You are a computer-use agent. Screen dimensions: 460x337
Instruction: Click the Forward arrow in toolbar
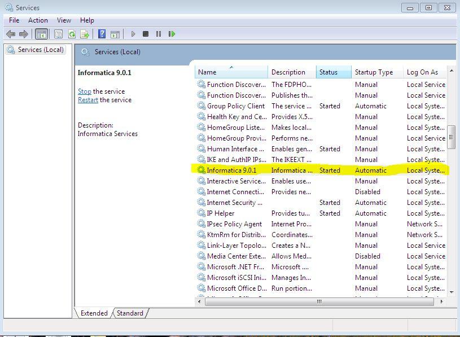[x=24, y=34]
